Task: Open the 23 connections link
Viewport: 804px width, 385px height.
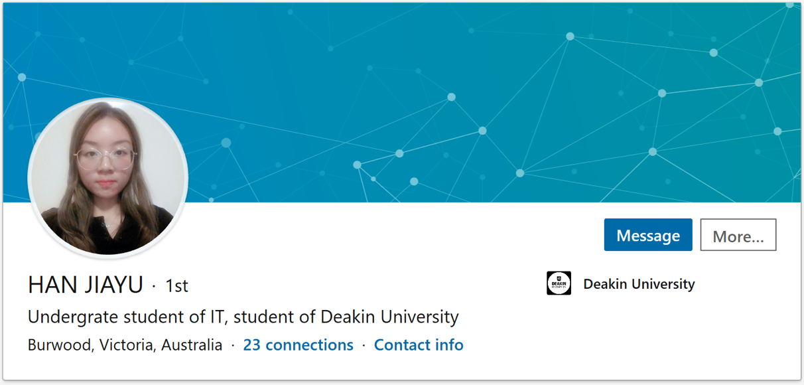Action: click(298, 345)
